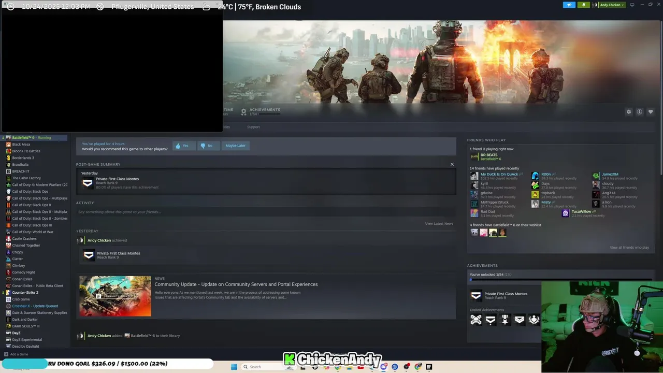
Task: Open View Latest News link
Action: 439,223
